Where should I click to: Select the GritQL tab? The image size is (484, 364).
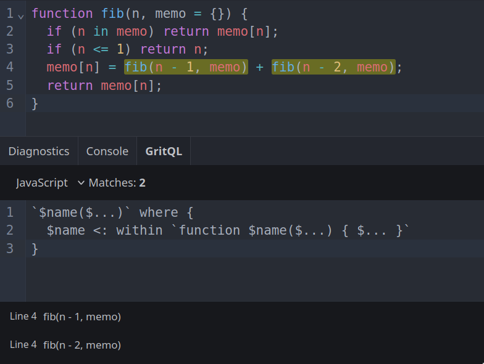pos(164,152)
